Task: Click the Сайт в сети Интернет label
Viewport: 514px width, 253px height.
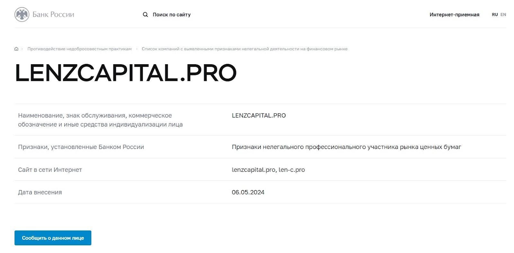Action: pyautogui.click(x=50, y=170)
